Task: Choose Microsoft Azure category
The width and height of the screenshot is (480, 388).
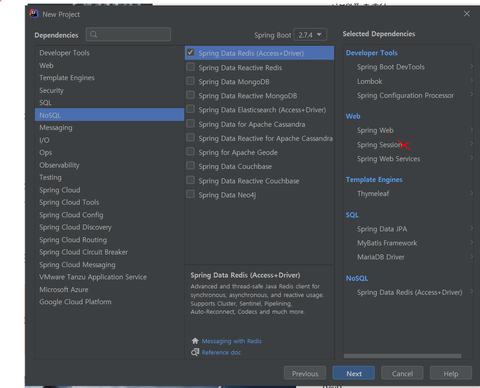Action: pos(109,289)
